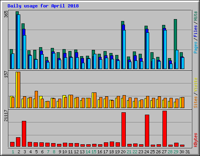Click day 3 on the x-axis
This screenshot has height=156, width=200.
click(x=25, y=152)
